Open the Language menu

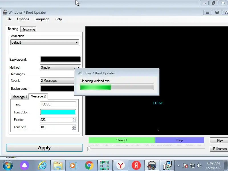pos(42,19)
